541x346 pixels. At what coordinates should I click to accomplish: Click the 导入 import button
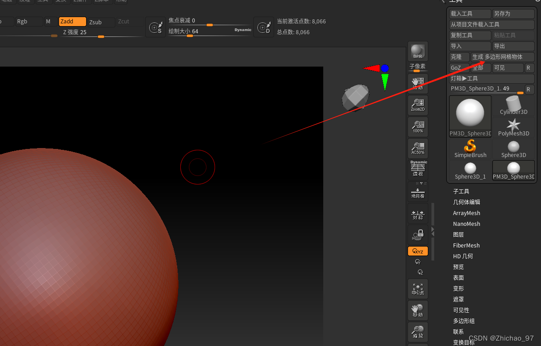click(x=470, y=46)
